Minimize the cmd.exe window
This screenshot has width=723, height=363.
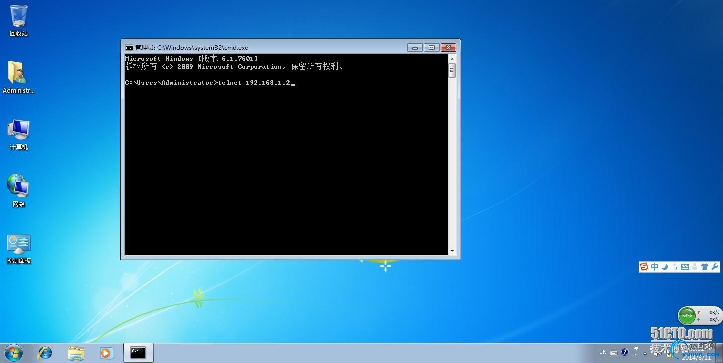[x=415, y=48]
